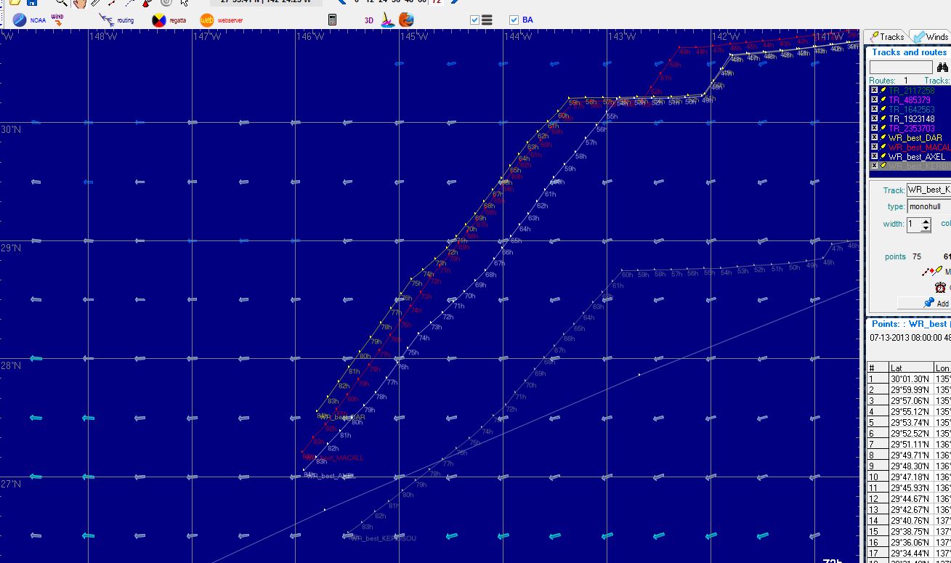
Task: Click pencil icon for TR_2117258
Action: click(883, 91)
